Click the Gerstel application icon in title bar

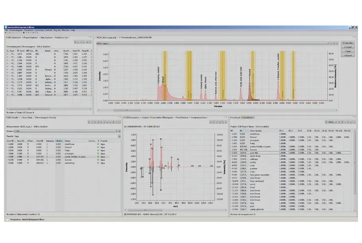coord(6,27)
